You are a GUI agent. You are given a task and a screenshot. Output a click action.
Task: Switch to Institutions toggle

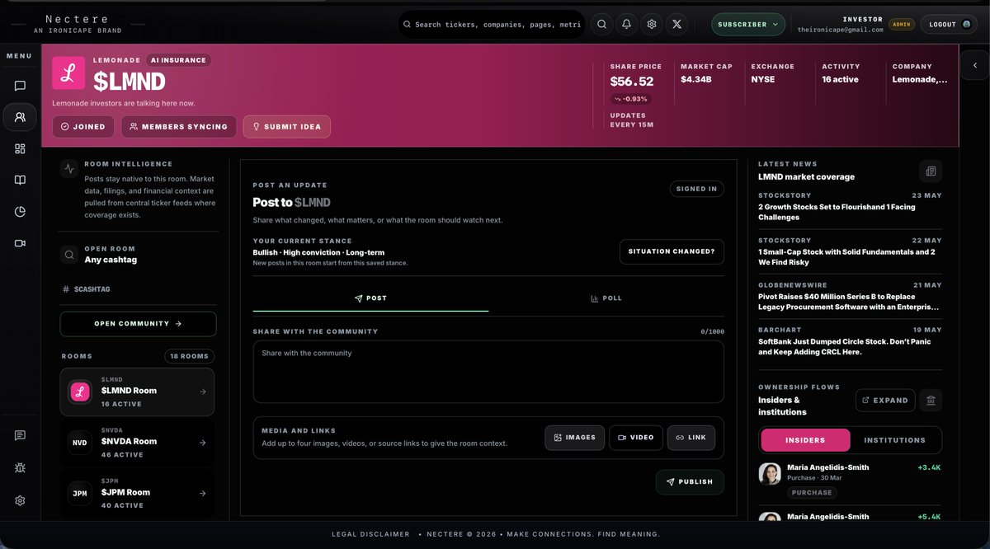pyautogui.click(x=894, y=440)
